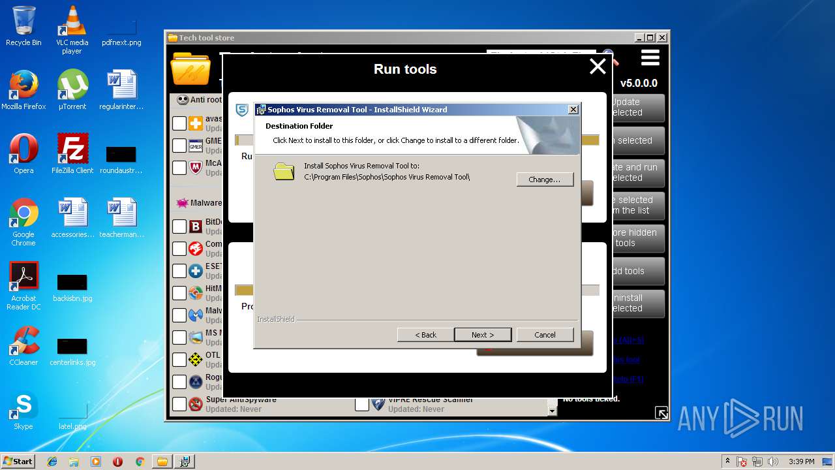Open the µTorrent desktop shortcut
835x470 pixels.
pos(72,90)
